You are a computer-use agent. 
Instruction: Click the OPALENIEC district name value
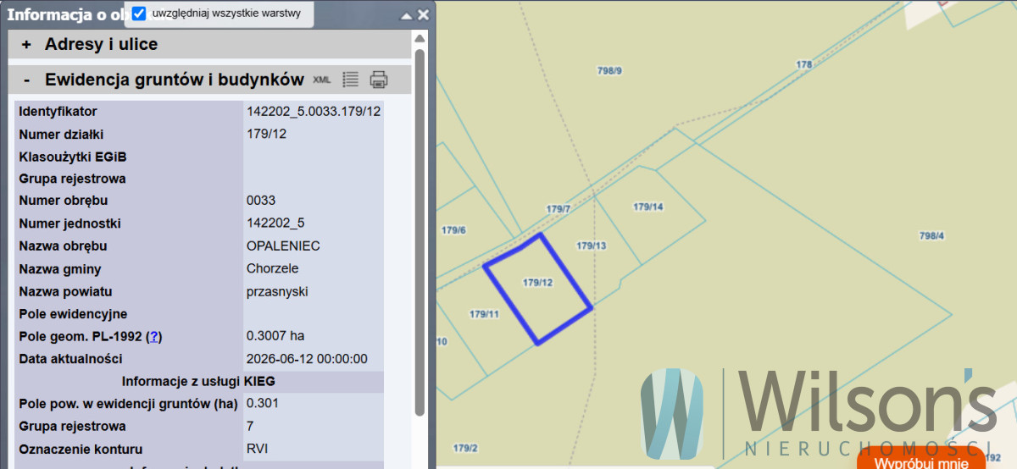click(283, 246)
